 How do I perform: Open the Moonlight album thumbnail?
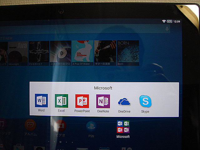click(x=18, y=53)
